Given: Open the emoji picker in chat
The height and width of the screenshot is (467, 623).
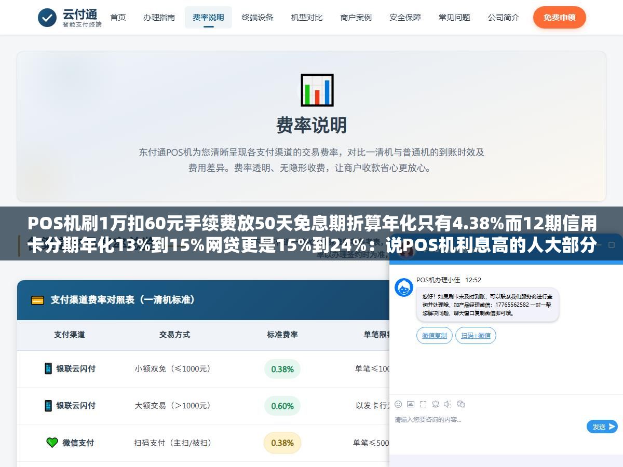Looking at the screenshot, I should coord(398,404).
